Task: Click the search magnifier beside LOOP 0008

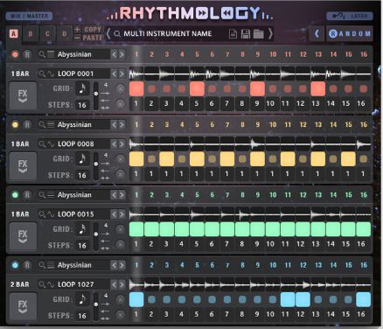Action: [42, 143]
